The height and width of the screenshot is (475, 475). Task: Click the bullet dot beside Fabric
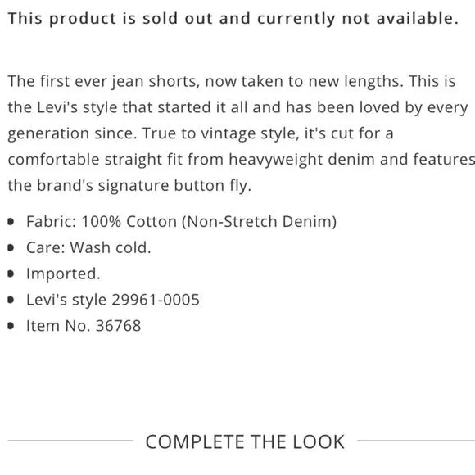point(11,222)
